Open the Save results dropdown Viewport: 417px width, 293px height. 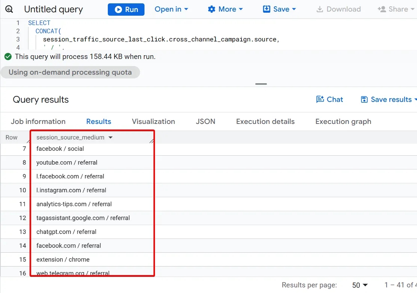[x=389, y=99]
